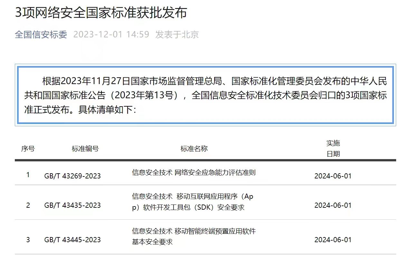Click the 标准编号 column header
Screen dimensions: 410x267
coord(85,149)
